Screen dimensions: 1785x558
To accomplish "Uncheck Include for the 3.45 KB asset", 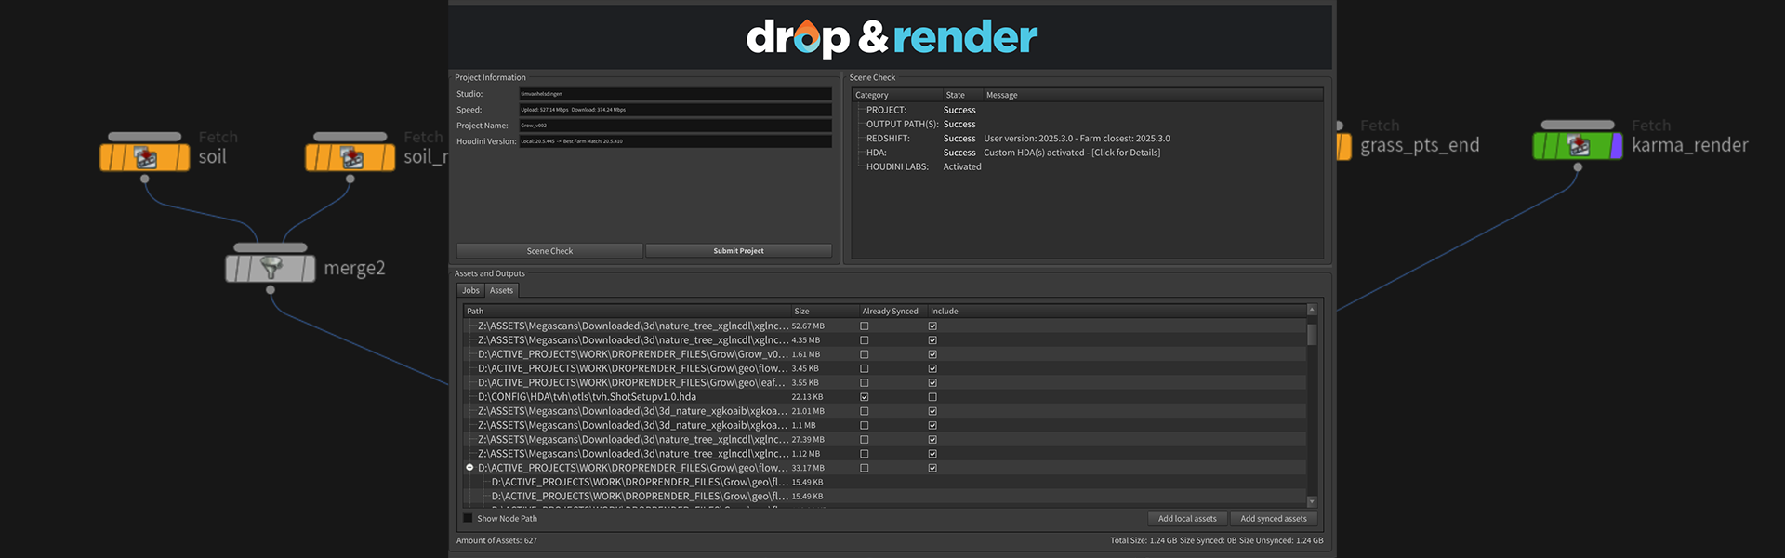I will pos(932,368).
